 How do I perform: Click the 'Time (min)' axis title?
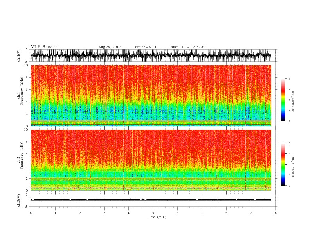(157, 217)
